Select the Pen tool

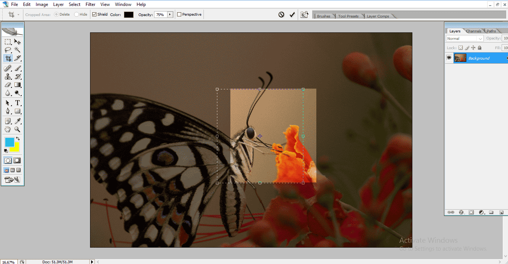pyautogui.click(x=8, y=111)
